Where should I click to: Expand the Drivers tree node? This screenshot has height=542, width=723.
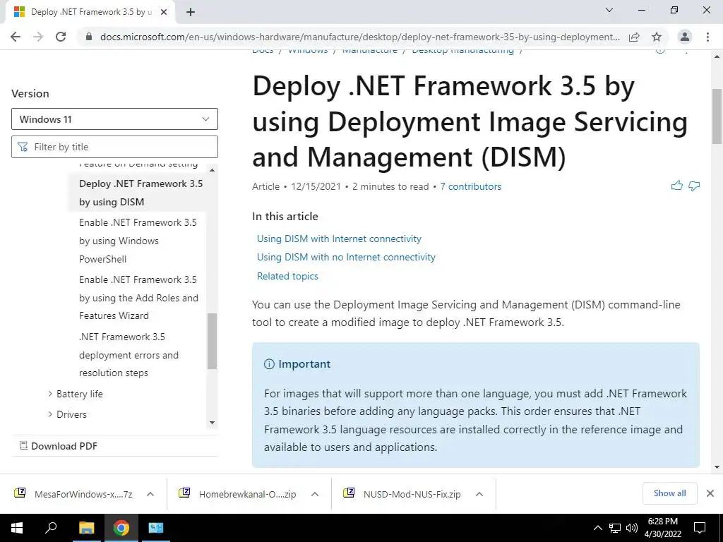point(50,414)
